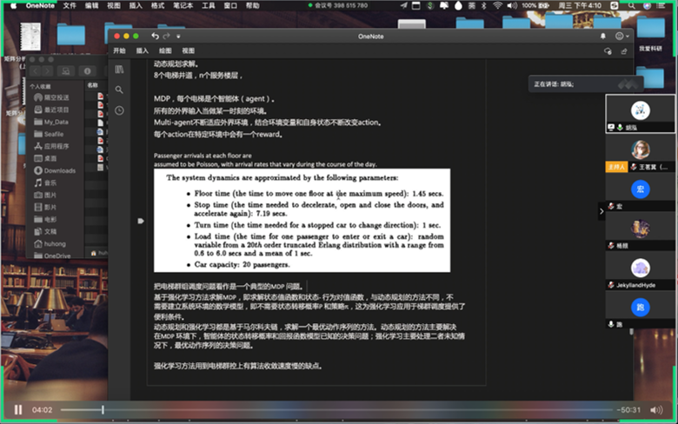Click the notification bell in OneNote
Image resolution: width=678 pixels, height=424 pixels.
tap(603, 36)
